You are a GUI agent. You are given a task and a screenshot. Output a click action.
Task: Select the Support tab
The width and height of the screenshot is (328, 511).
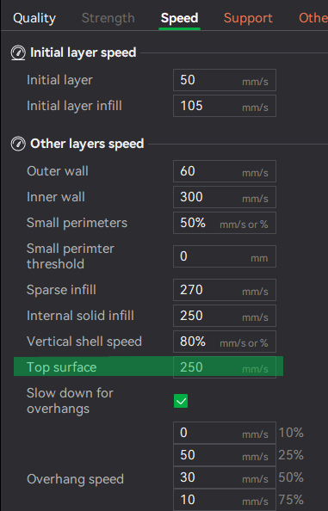coord(248,18)
